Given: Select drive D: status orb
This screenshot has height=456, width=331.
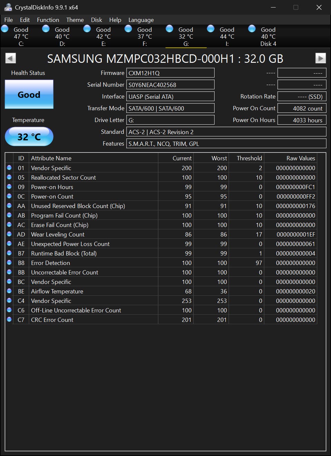Looking at the screenshot, I should 46,29.
